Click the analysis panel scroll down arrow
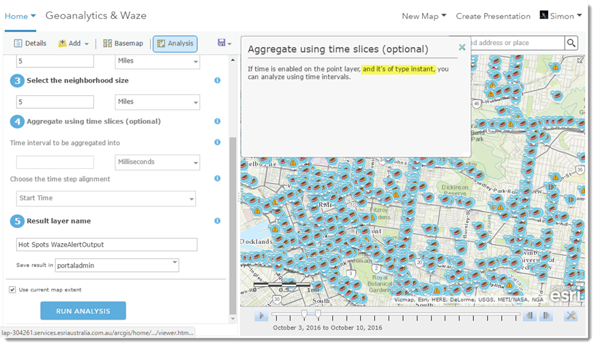 [x=233, y=318]
